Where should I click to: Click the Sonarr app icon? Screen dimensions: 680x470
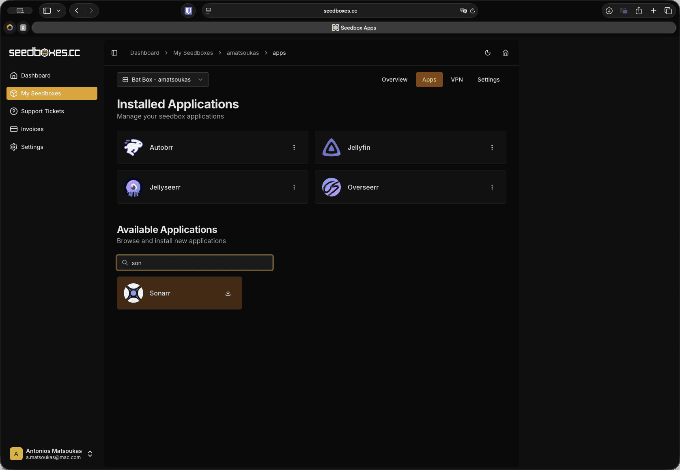coord(133,293)
